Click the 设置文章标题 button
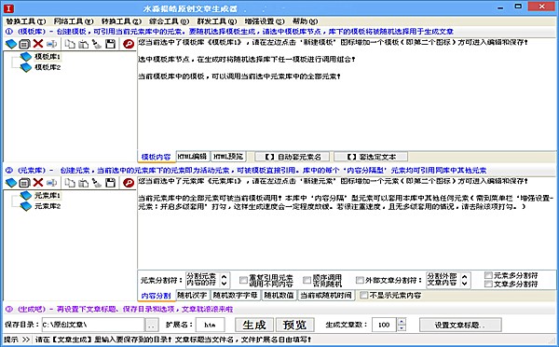Image resolution: width=559 pixels, height=347 pixels. point(460,325)
